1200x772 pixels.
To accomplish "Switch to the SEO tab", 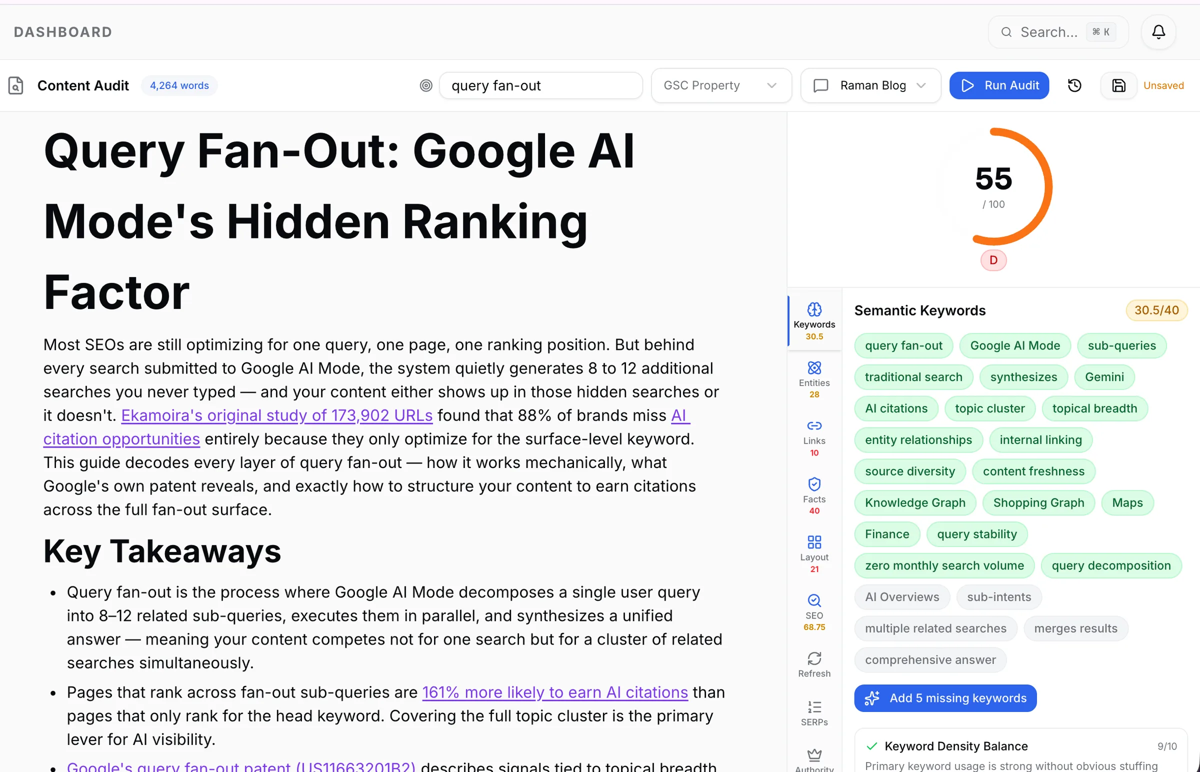I will [814, 612].
